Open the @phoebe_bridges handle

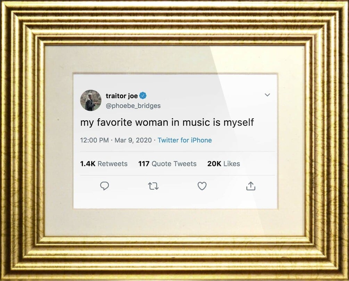(x=133, y=106)
